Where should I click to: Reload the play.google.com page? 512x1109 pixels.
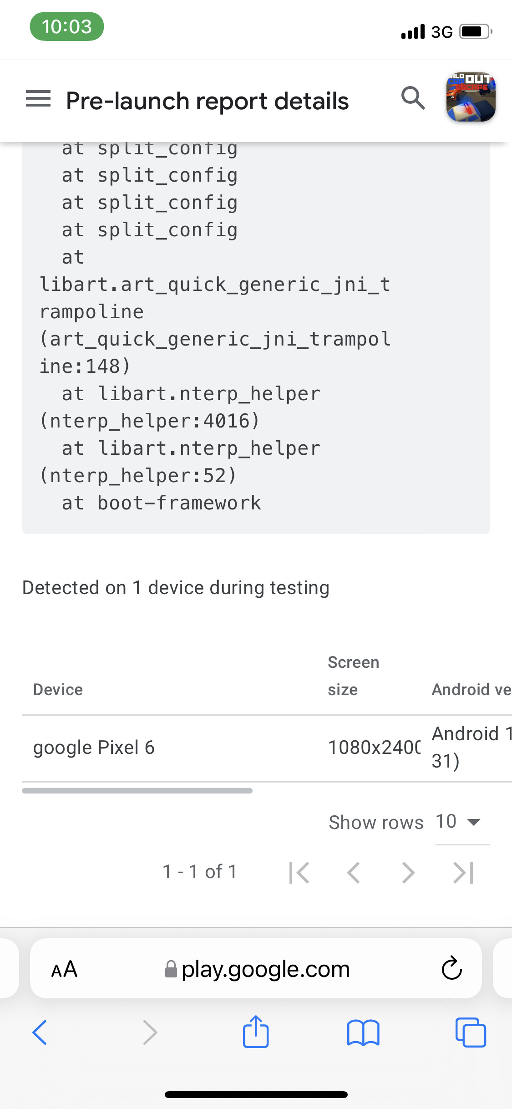point(450,968)
